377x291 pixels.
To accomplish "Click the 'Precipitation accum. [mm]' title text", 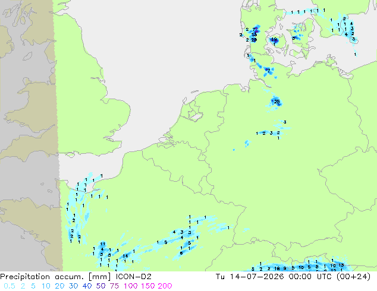I will click(x=56, y=277).
